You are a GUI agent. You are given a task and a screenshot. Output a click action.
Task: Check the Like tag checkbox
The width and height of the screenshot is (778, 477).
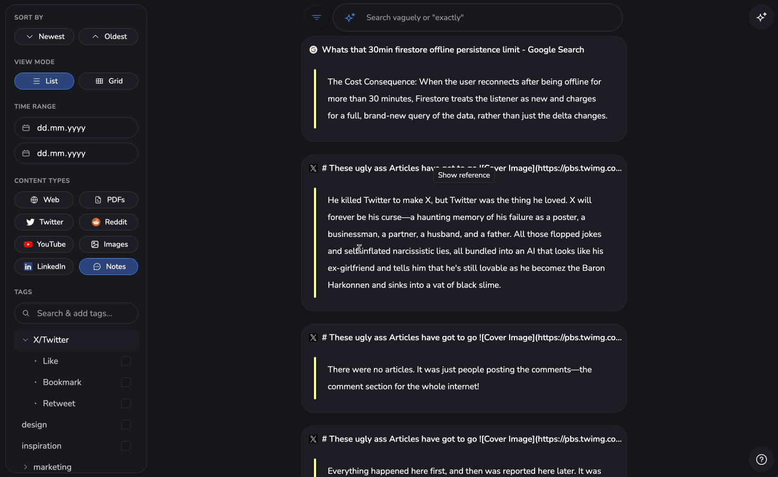126,361
